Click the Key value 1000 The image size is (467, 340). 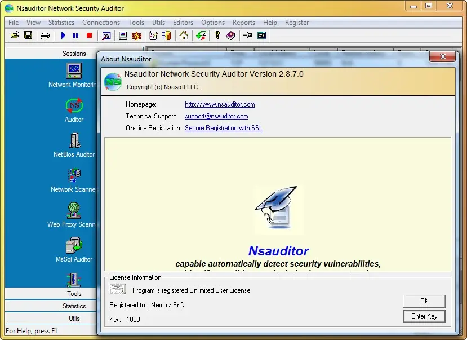[133, 320]
